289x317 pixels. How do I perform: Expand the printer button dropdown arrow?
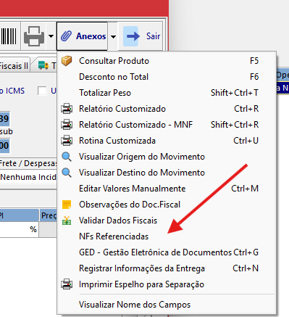coord(51,36)
